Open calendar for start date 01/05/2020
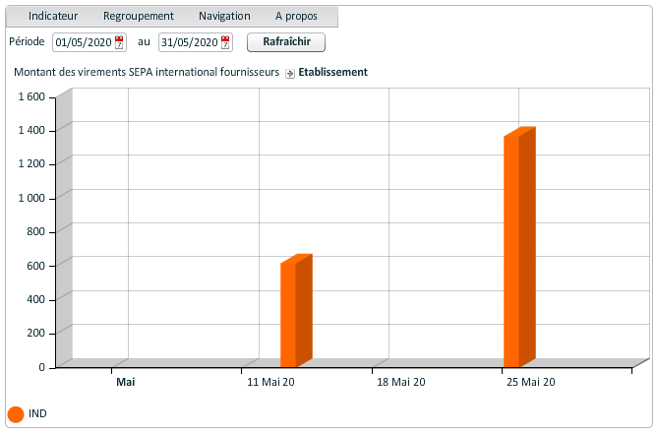Viewport: 658px width, 434px height. point(119,42)
